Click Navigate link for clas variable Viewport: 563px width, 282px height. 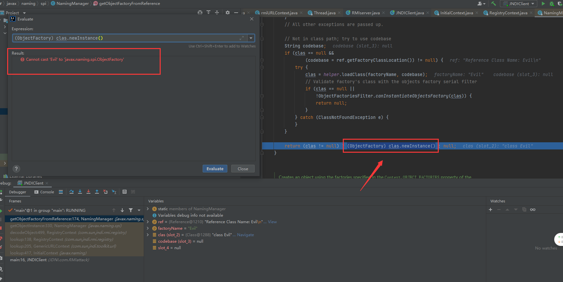tap(246, 235)
